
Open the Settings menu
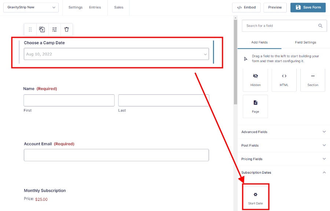click(x=76, y=7)
